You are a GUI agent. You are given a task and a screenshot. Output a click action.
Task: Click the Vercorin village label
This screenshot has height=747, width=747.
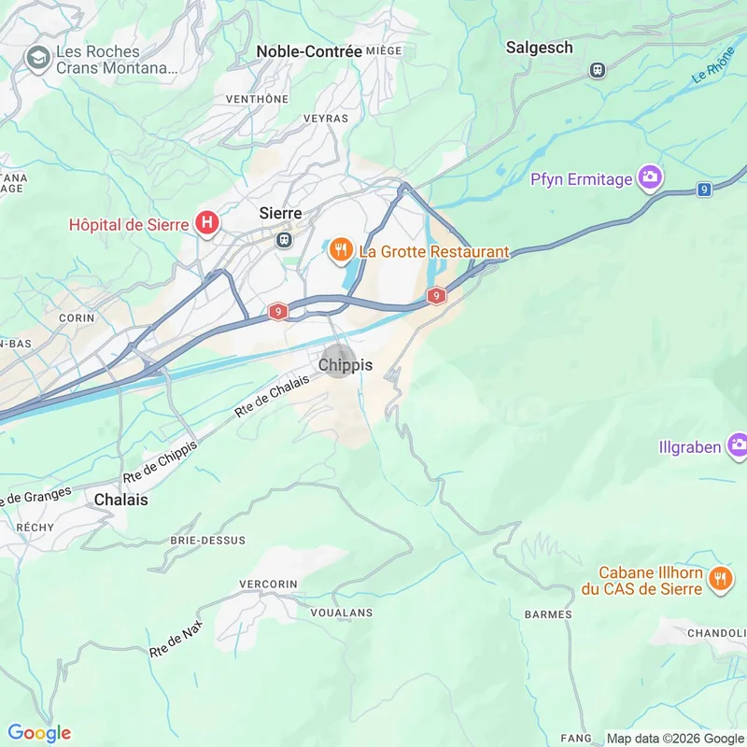click(268, 585)
